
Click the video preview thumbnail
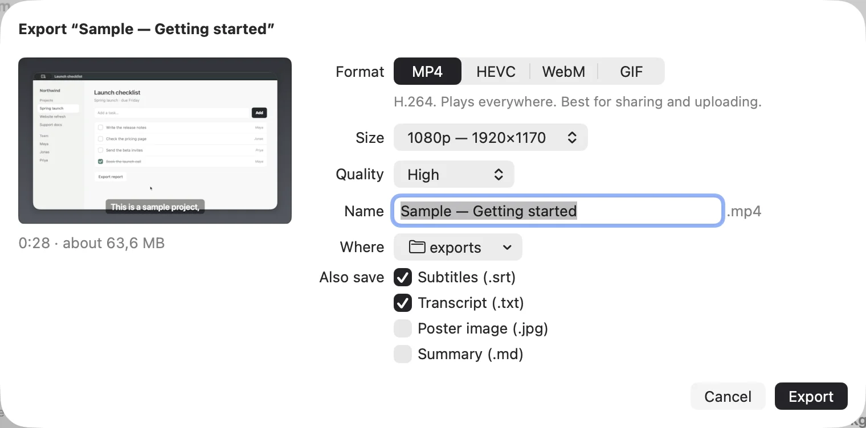coord(155,141)
